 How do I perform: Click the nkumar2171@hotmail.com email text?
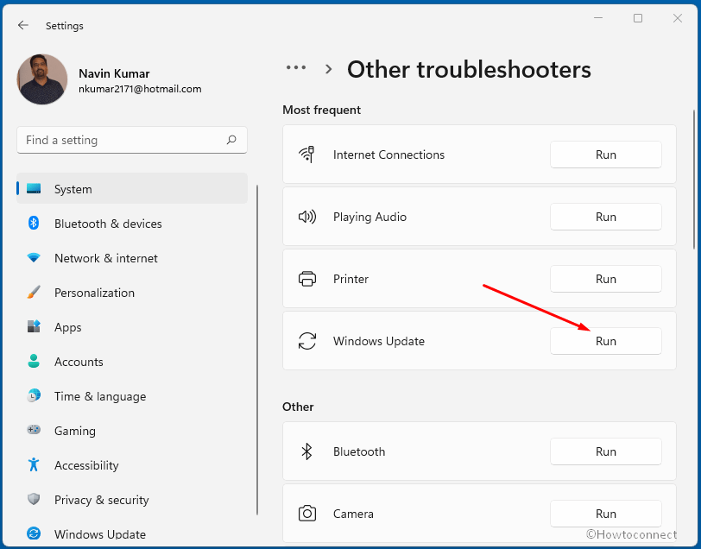point(140,89)
